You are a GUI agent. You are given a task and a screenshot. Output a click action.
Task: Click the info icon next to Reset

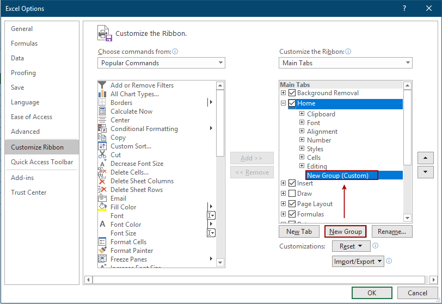[x=375, y=246]
